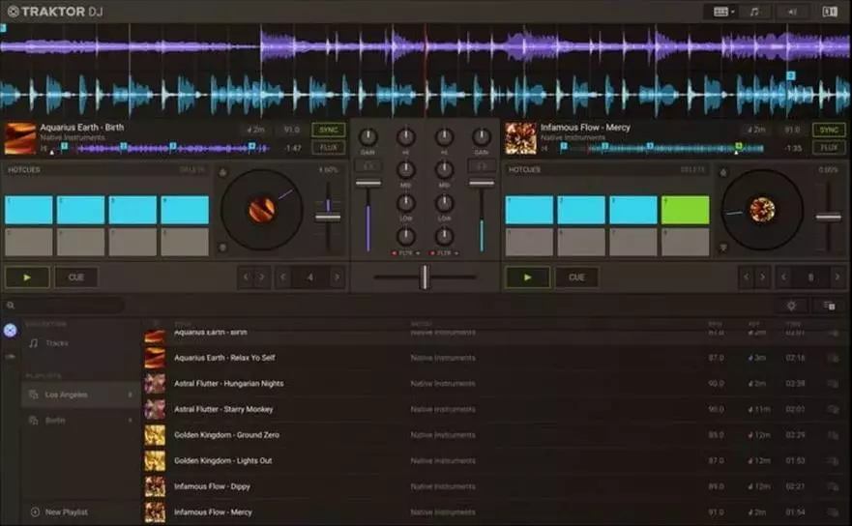The image size is (852, 526).
Task: Click the blue collection icon in the left strip
Action: click(11, 331)
